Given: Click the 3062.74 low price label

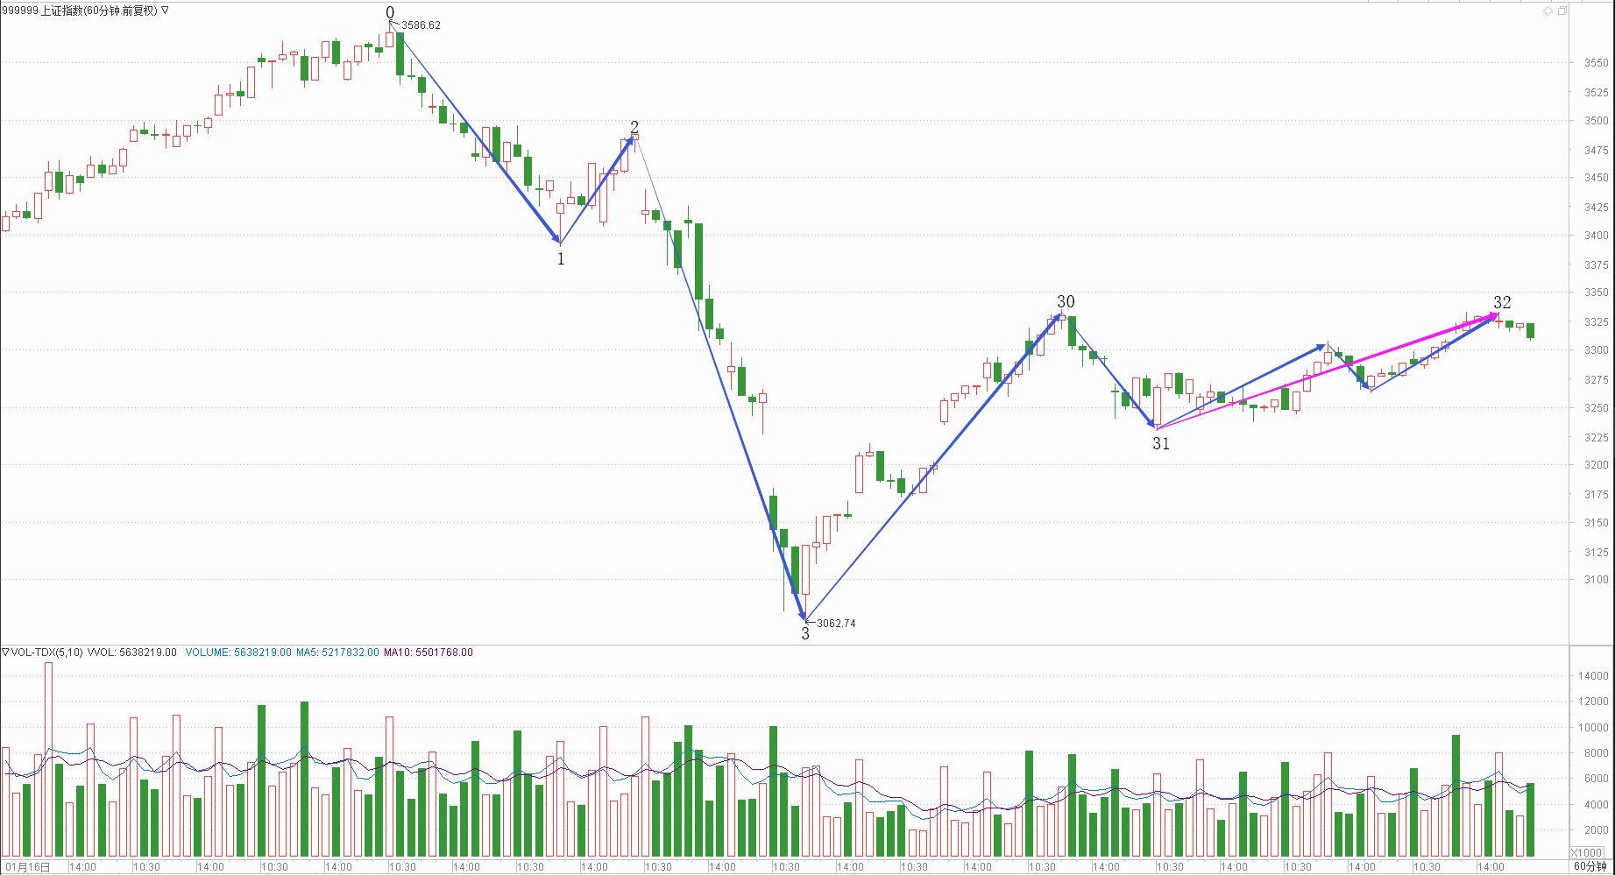Looking at the screenshot, I should pos(836,624).
